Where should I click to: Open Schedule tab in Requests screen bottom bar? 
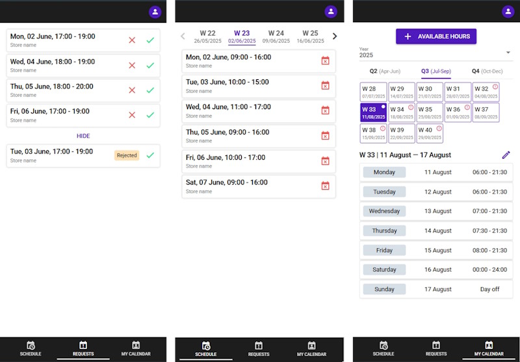(x=30, y=349)
